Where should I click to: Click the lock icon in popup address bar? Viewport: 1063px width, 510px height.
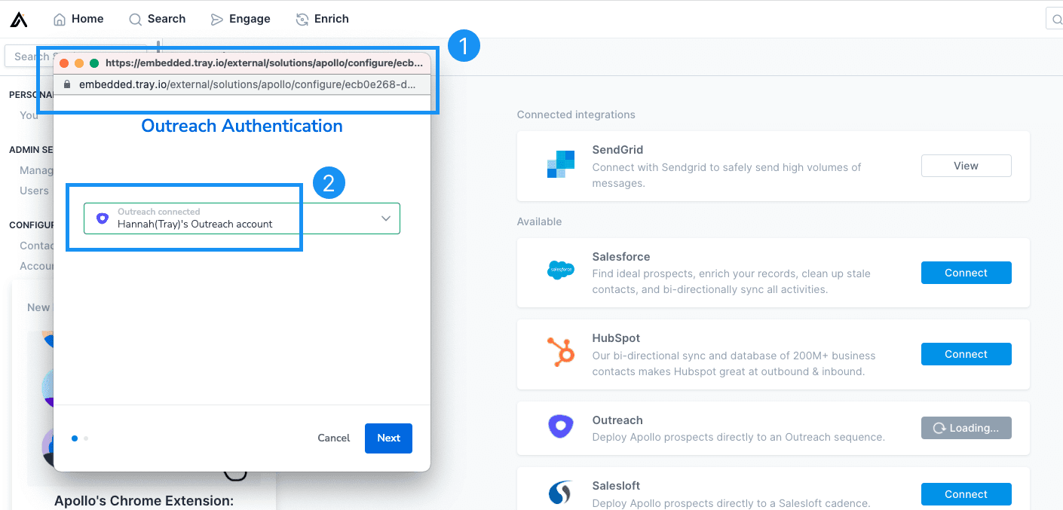(x=67, y=84)
